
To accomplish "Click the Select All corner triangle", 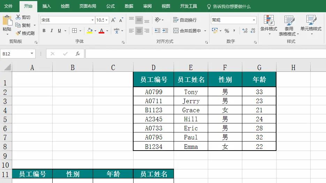I will (7, 67).
